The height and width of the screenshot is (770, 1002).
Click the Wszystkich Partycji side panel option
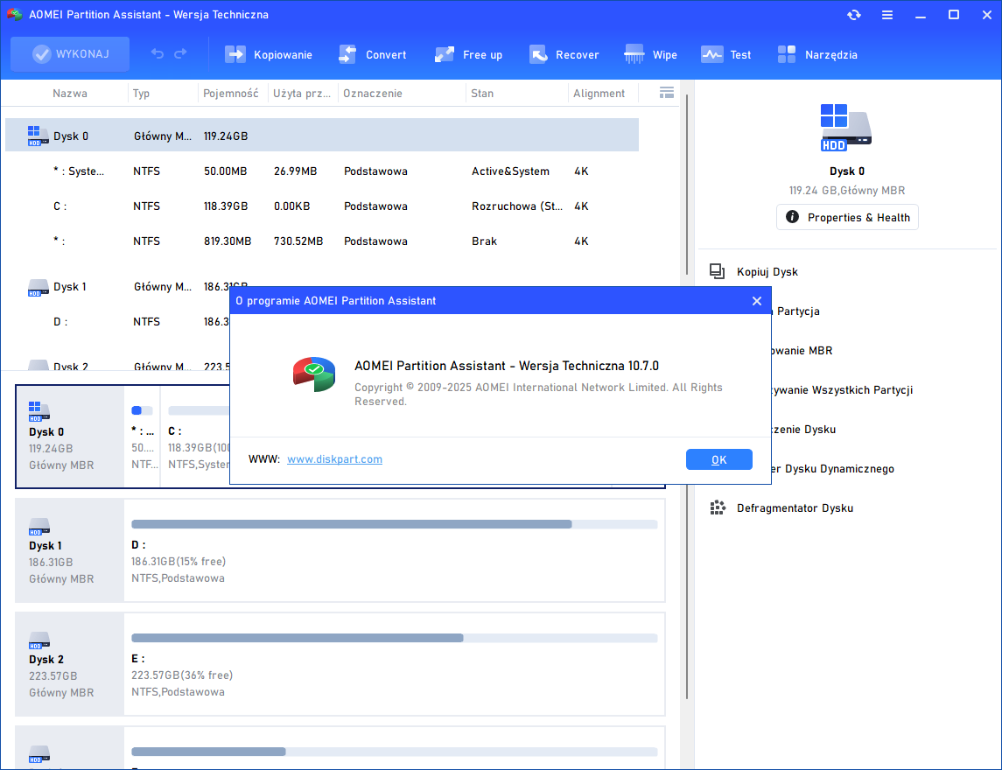pyautogui.click(x=842, y=390)
